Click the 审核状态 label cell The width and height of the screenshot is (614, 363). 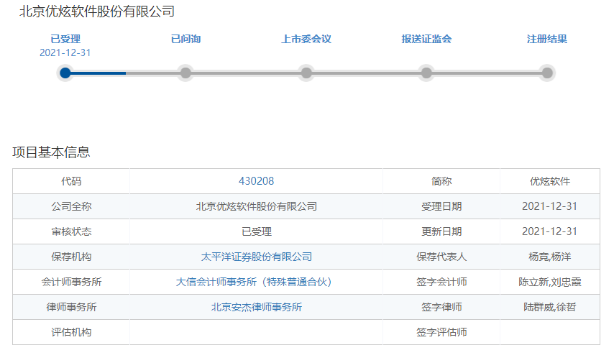pos(71,231)
